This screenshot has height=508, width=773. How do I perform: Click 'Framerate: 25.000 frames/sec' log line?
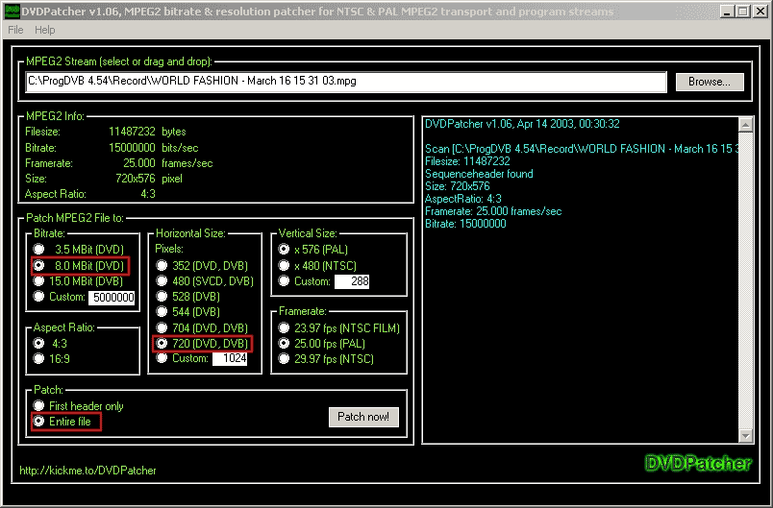coord(493,211)
